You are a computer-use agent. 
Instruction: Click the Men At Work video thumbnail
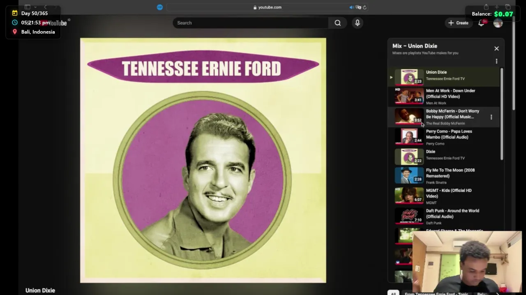(409, 95)
